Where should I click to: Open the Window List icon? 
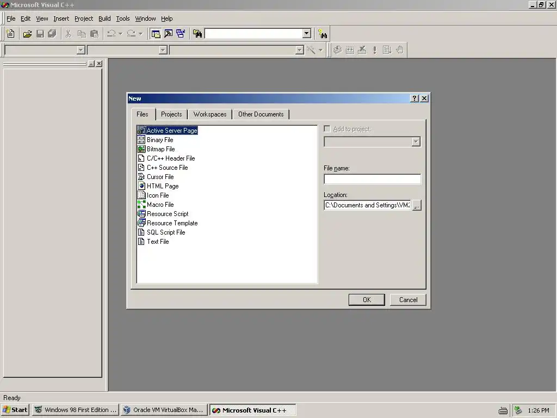click(181, 34)
